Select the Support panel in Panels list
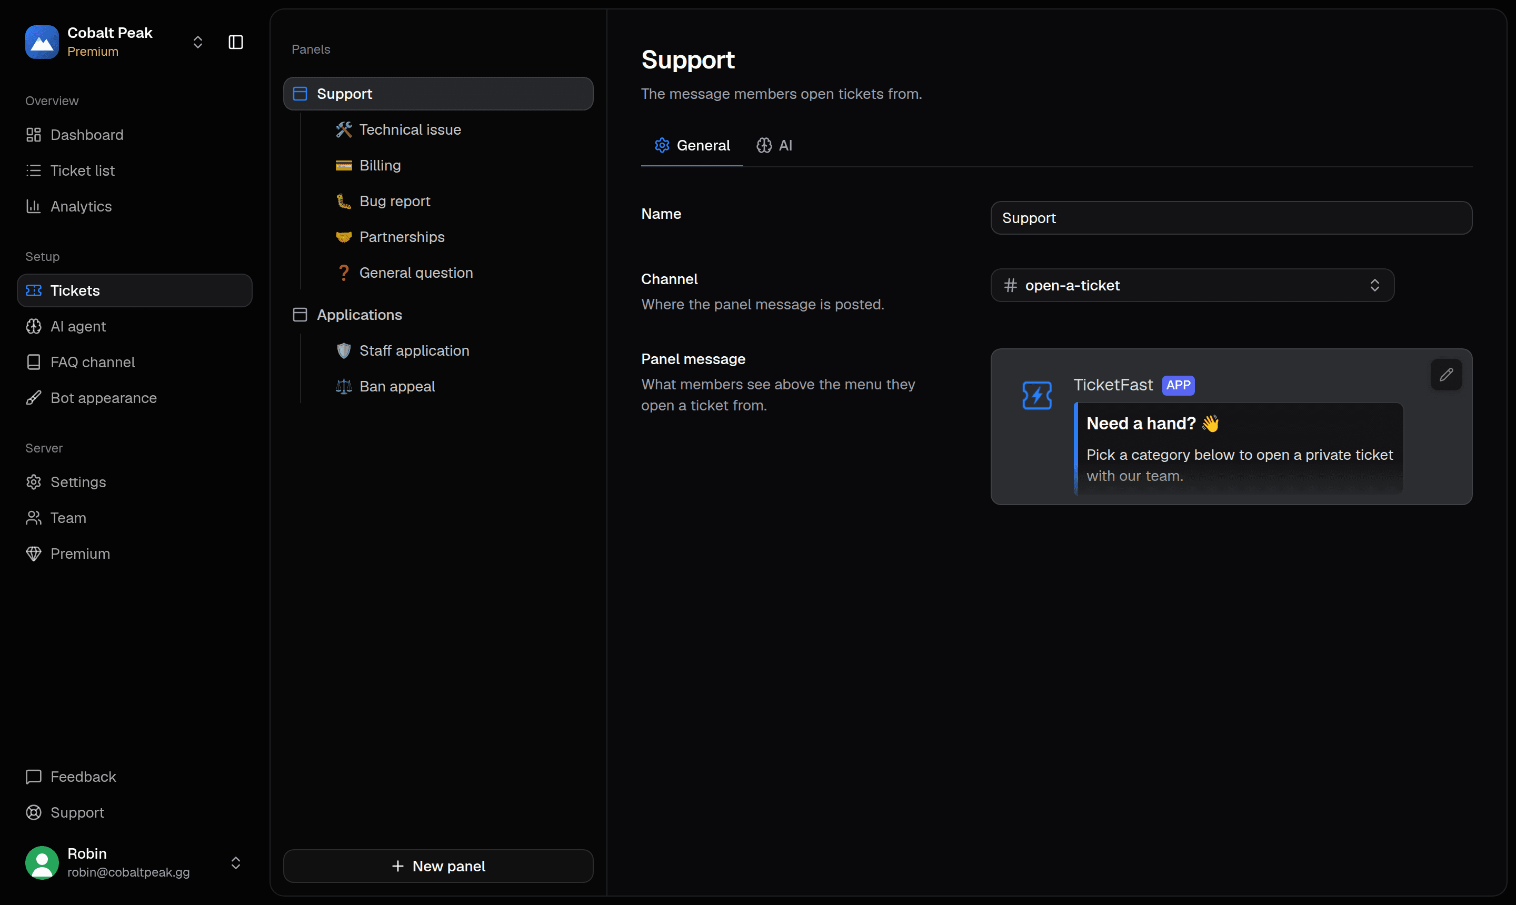This screenshot has height=905, width=1516. tap(438, 93)
